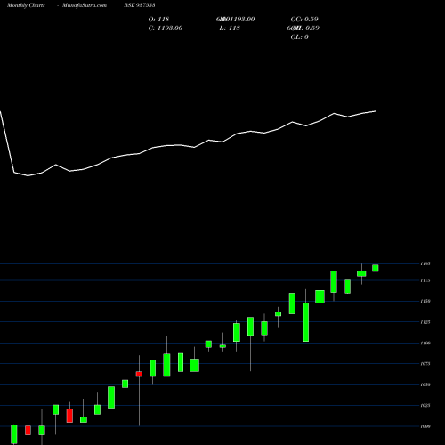
Task: Click the 1075 price axis label
Action: (425, 363)
